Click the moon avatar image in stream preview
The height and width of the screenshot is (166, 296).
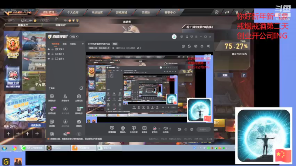[x=199, y=110]
